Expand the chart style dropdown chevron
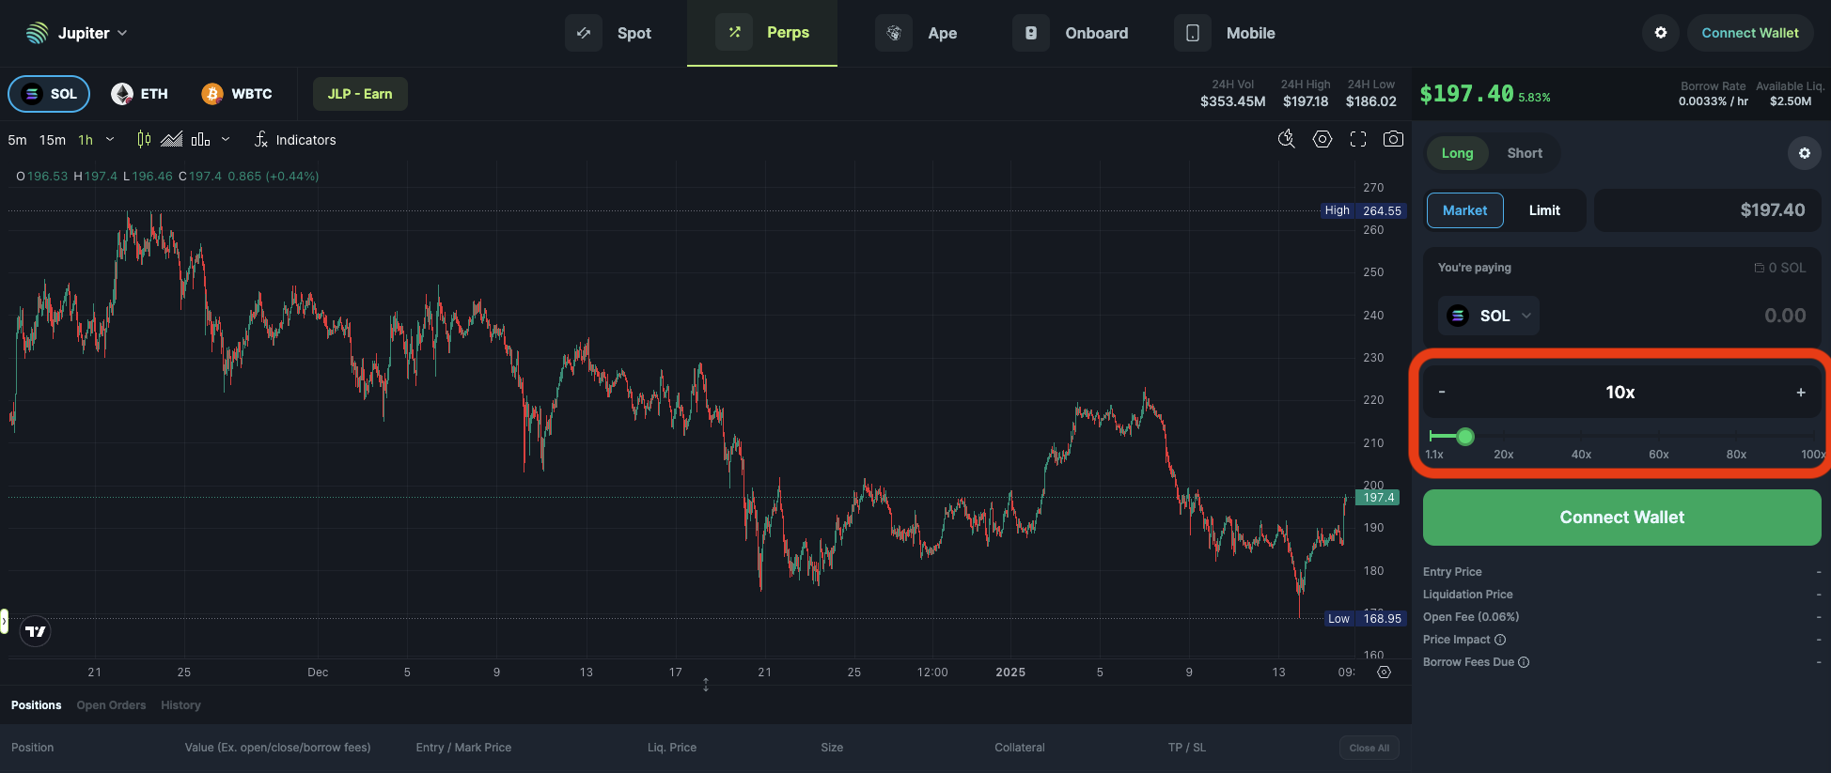1831x773 pixels. [x=226, y=139]
